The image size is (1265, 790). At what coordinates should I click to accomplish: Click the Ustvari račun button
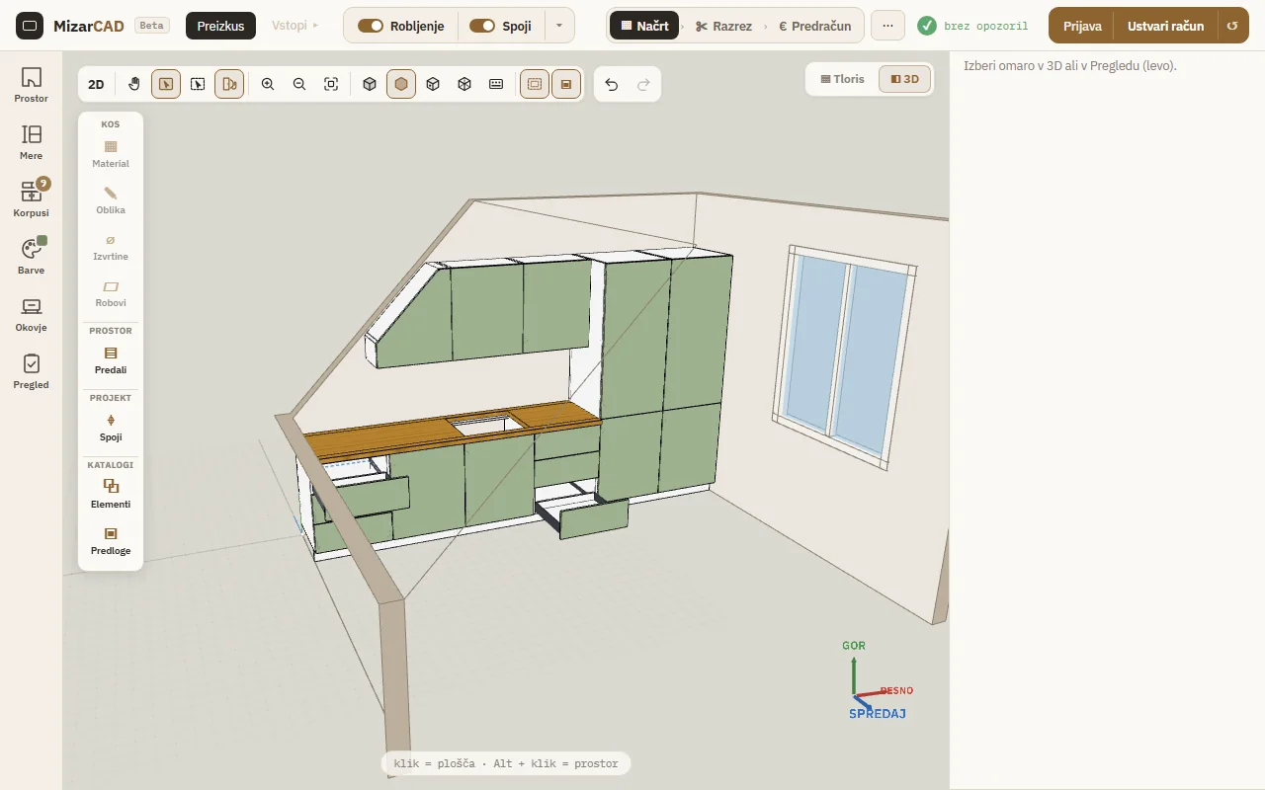1166,26
